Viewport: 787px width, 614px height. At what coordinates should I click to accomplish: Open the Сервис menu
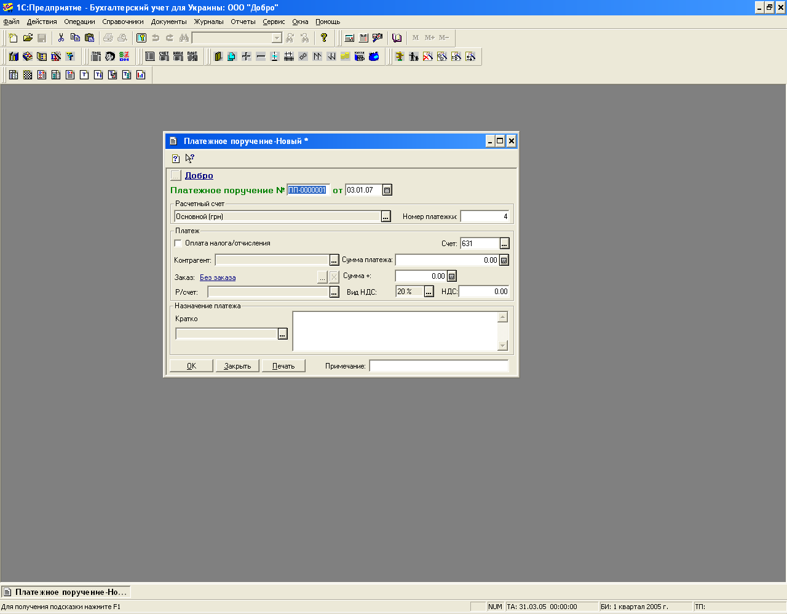pos(274,22)
